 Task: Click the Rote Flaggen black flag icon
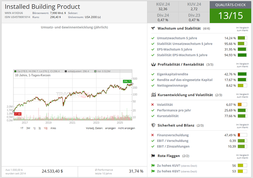click(x=154, y=156)
